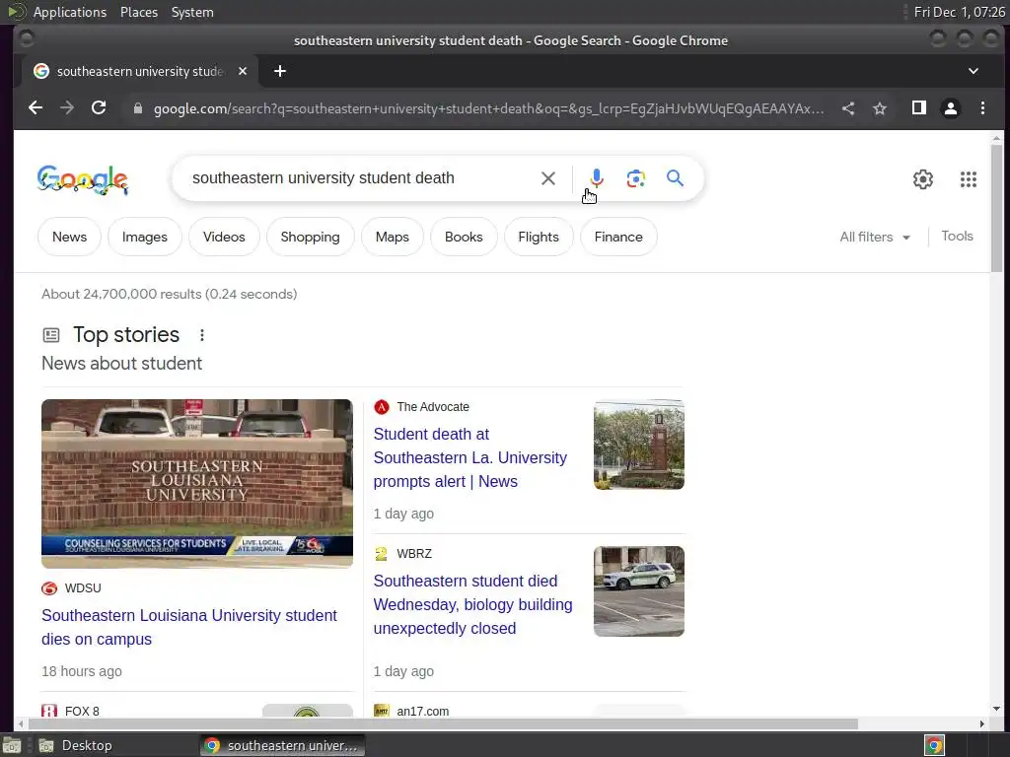Filter results by News
The width and height of the screenshot is (1010, 757).
(x=70, y=237)
